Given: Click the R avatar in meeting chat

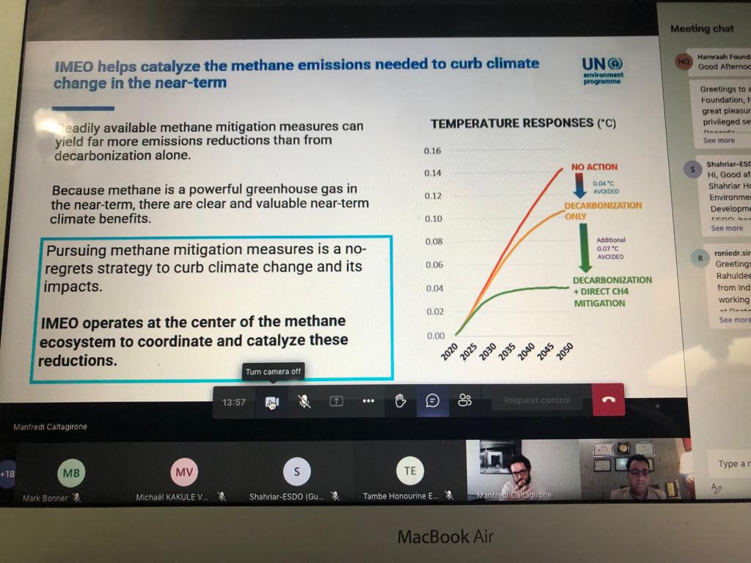Looking at the screenshot, I should click(700, 259).
